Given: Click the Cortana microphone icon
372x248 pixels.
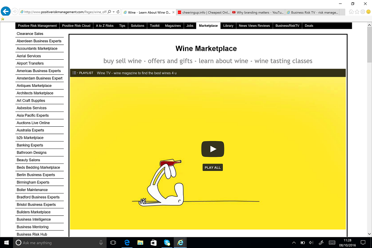Looking at the screenshot, I should click(101, 243).
